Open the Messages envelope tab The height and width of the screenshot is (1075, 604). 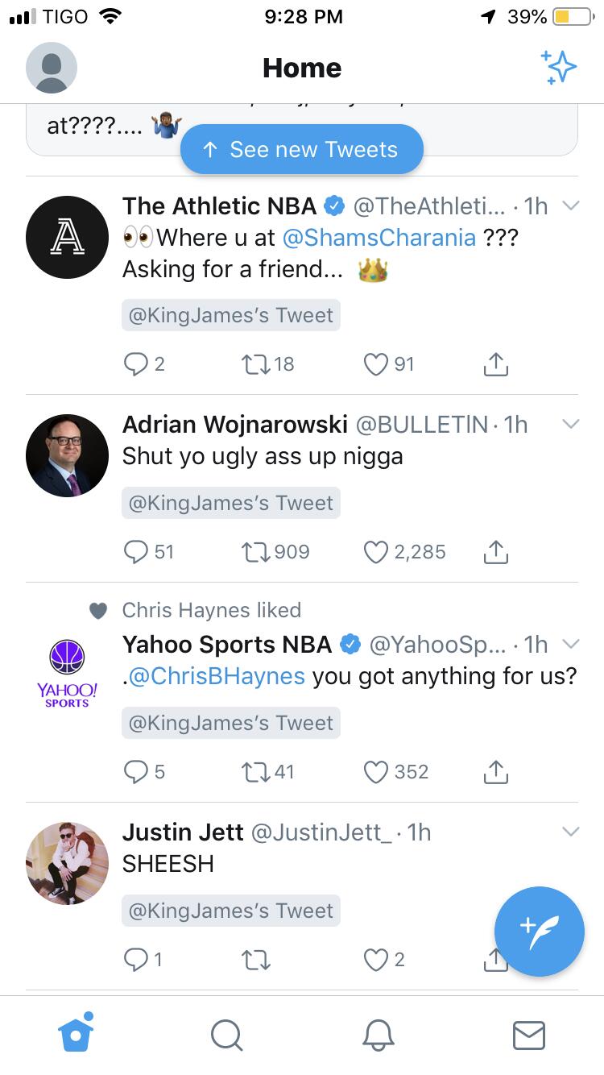[529, 1035]
